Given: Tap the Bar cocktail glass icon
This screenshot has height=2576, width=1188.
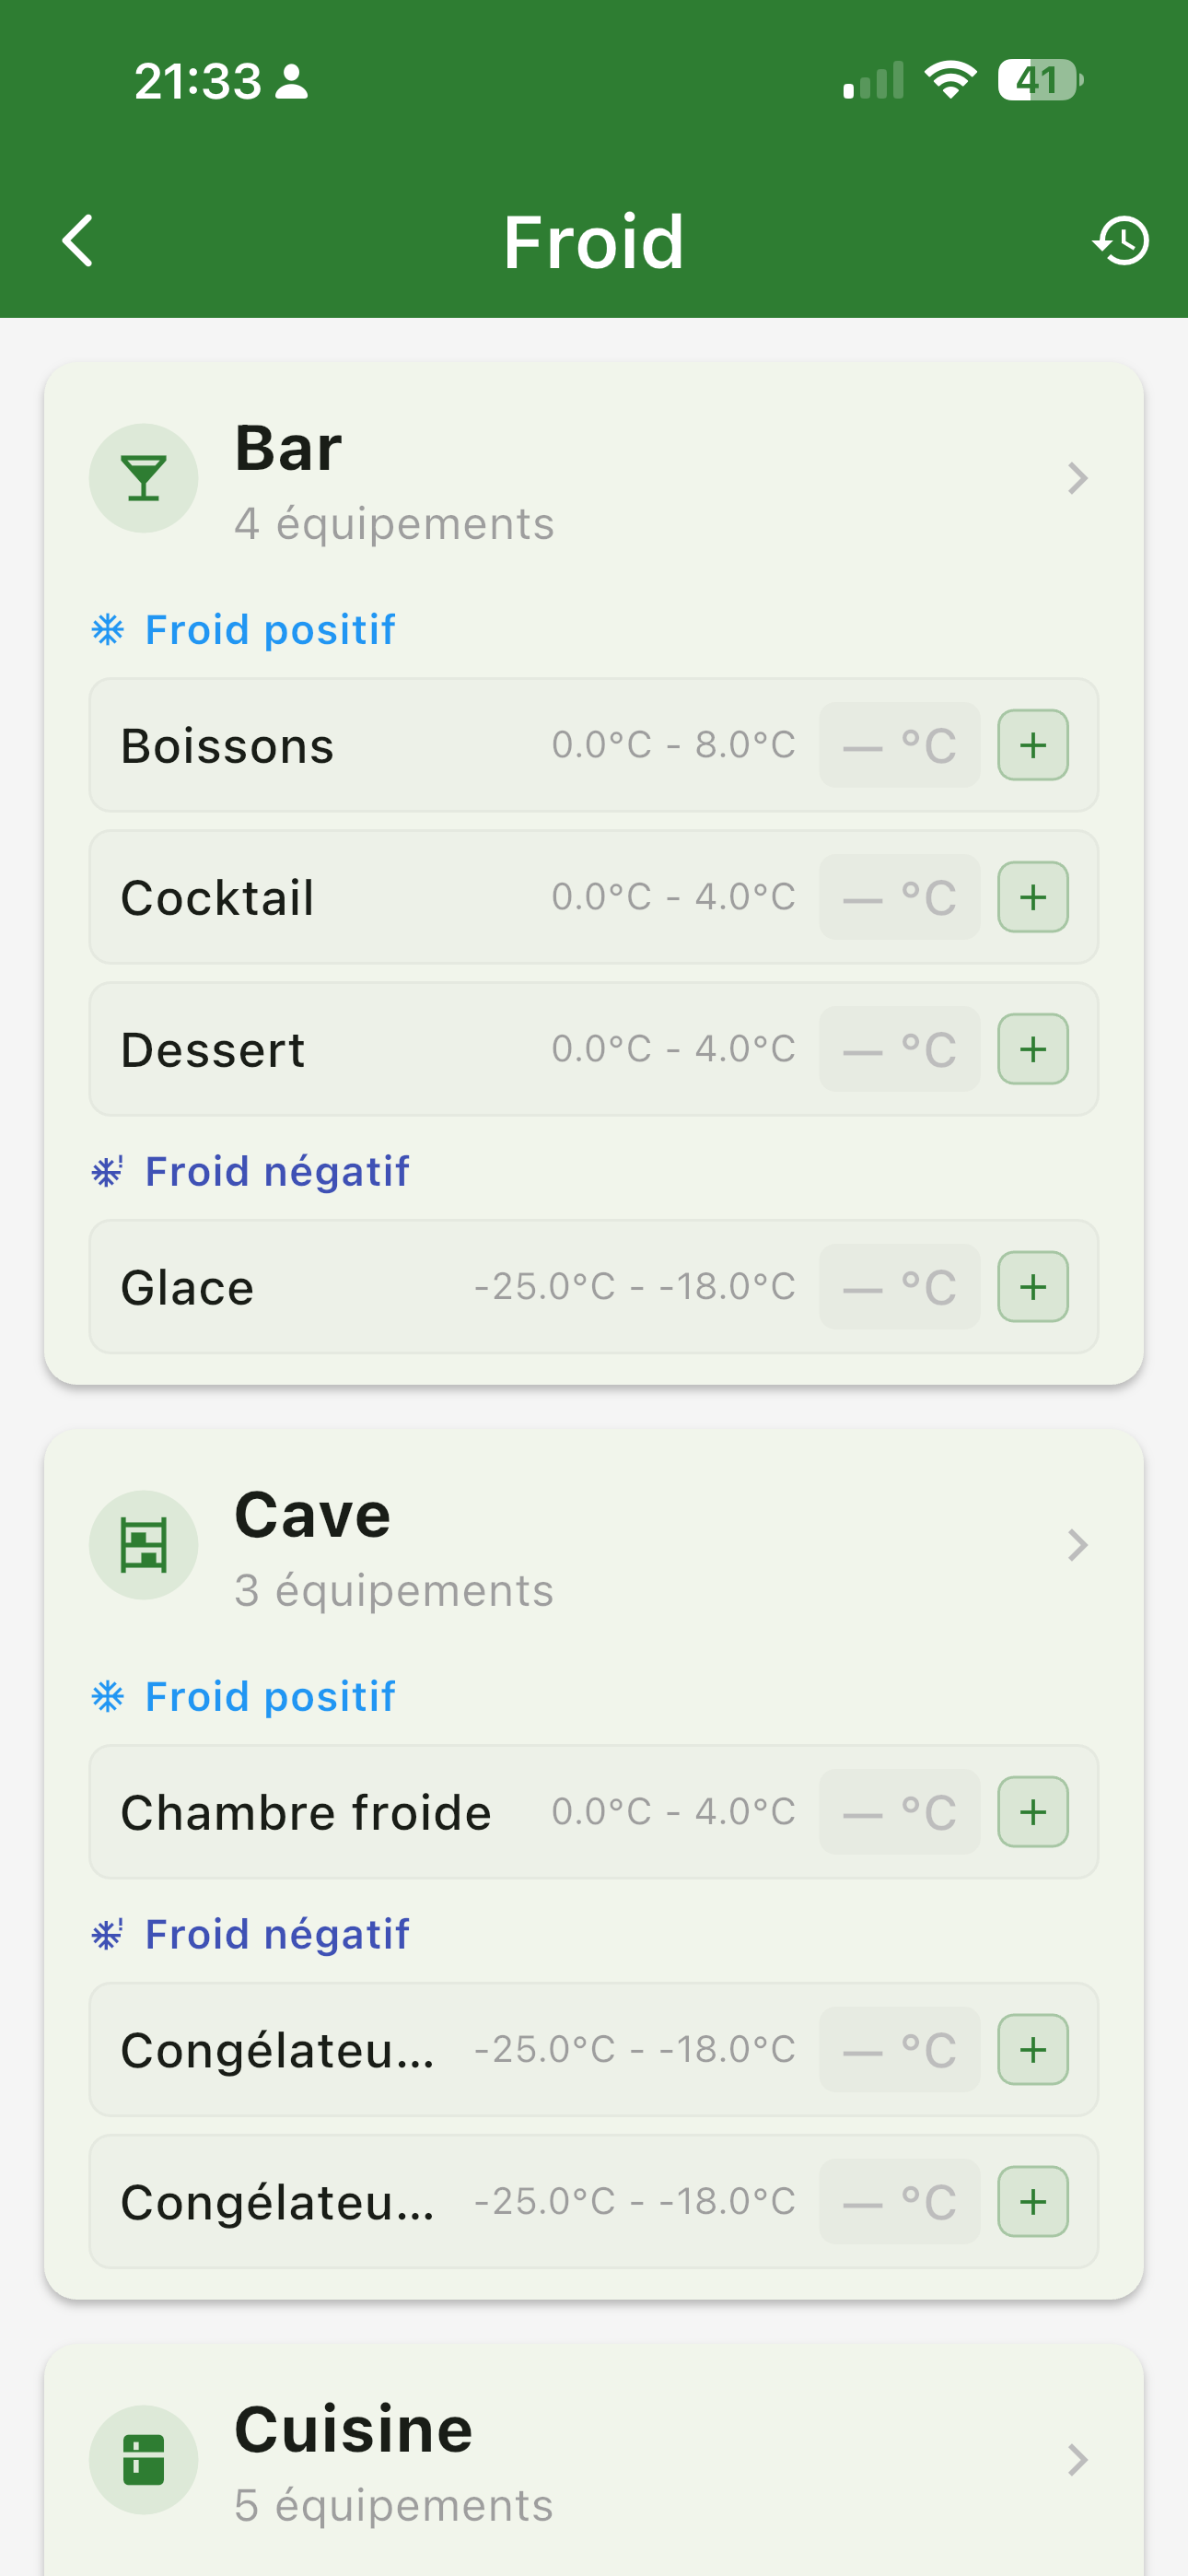Looking at the screenshot, I should [144, 478].
